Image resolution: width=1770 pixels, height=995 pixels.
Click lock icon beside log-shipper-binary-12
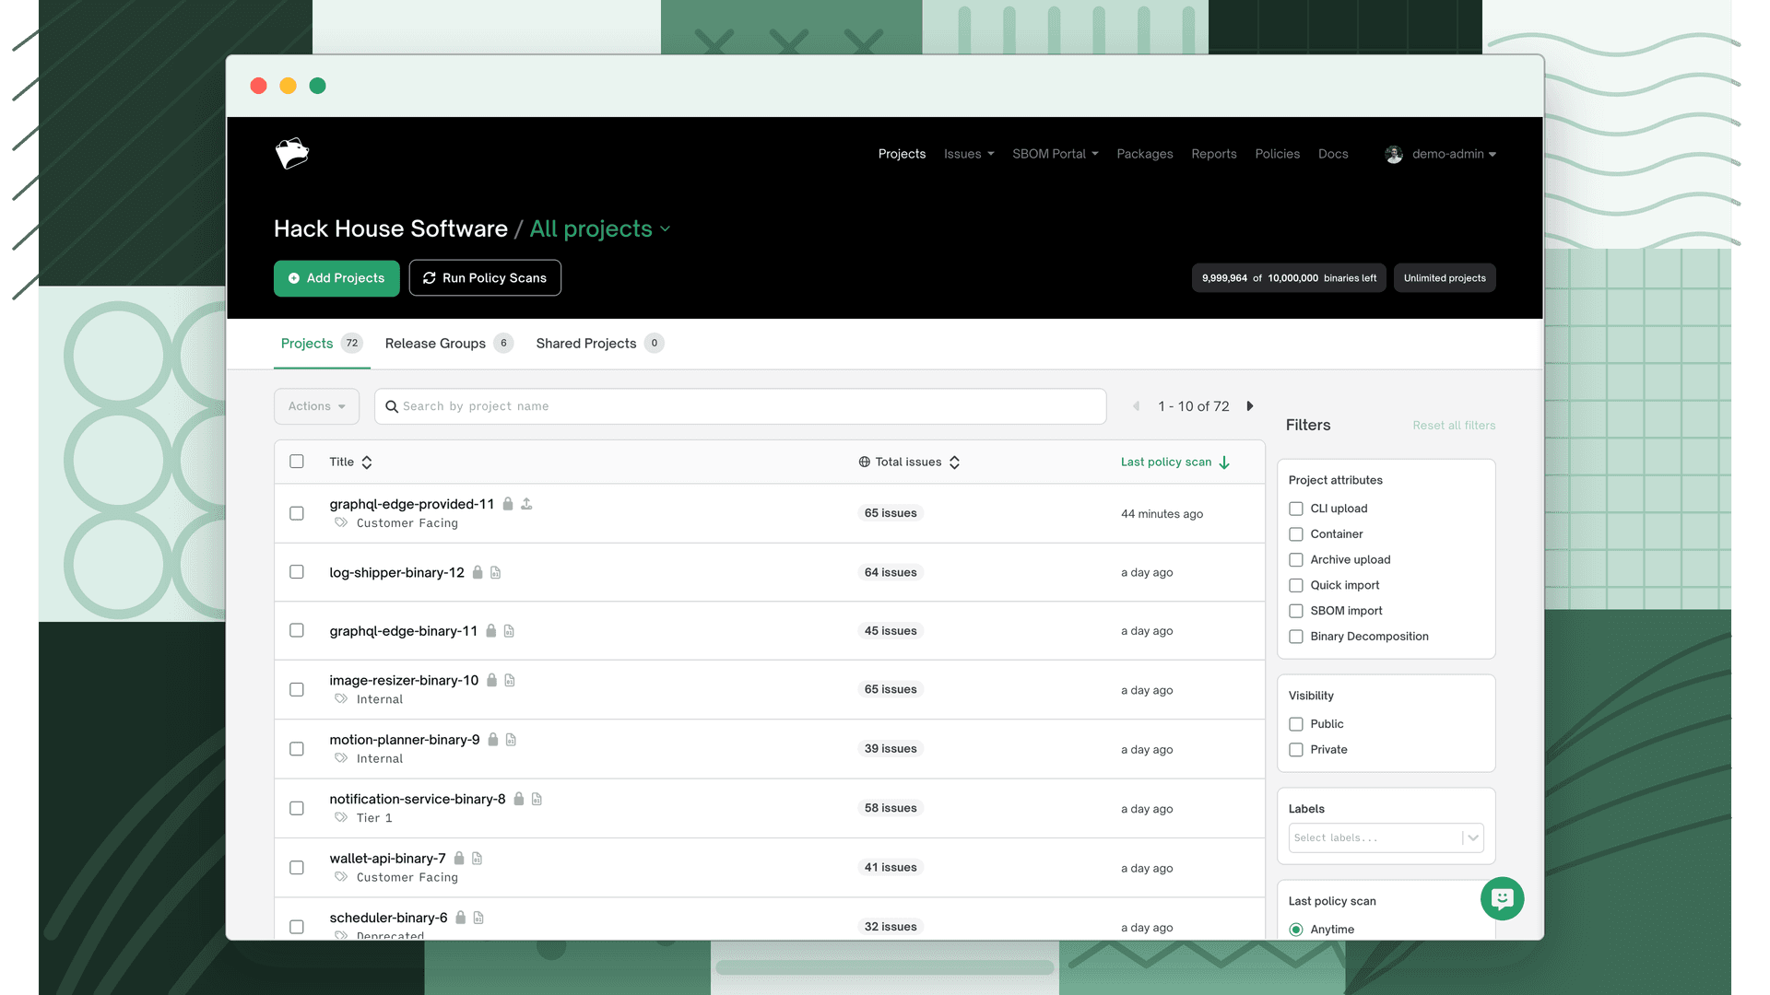click(x=478, y=572)
